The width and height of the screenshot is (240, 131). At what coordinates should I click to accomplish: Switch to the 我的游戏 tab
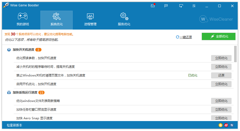(x=23, y=20)
